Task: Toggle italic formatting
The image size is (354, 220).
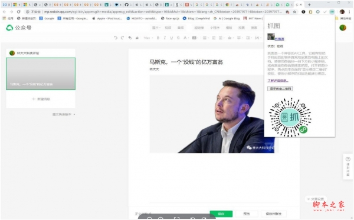Action: coord(165,38)
